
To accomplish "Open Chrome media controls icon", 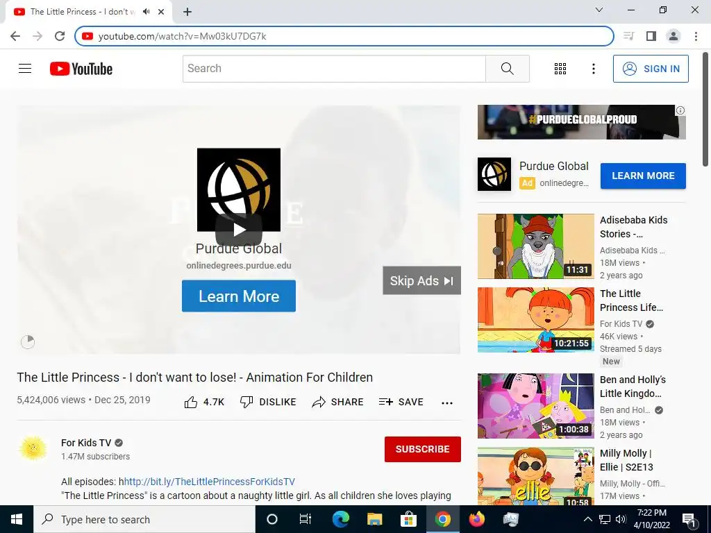I will tap(629, 36).
